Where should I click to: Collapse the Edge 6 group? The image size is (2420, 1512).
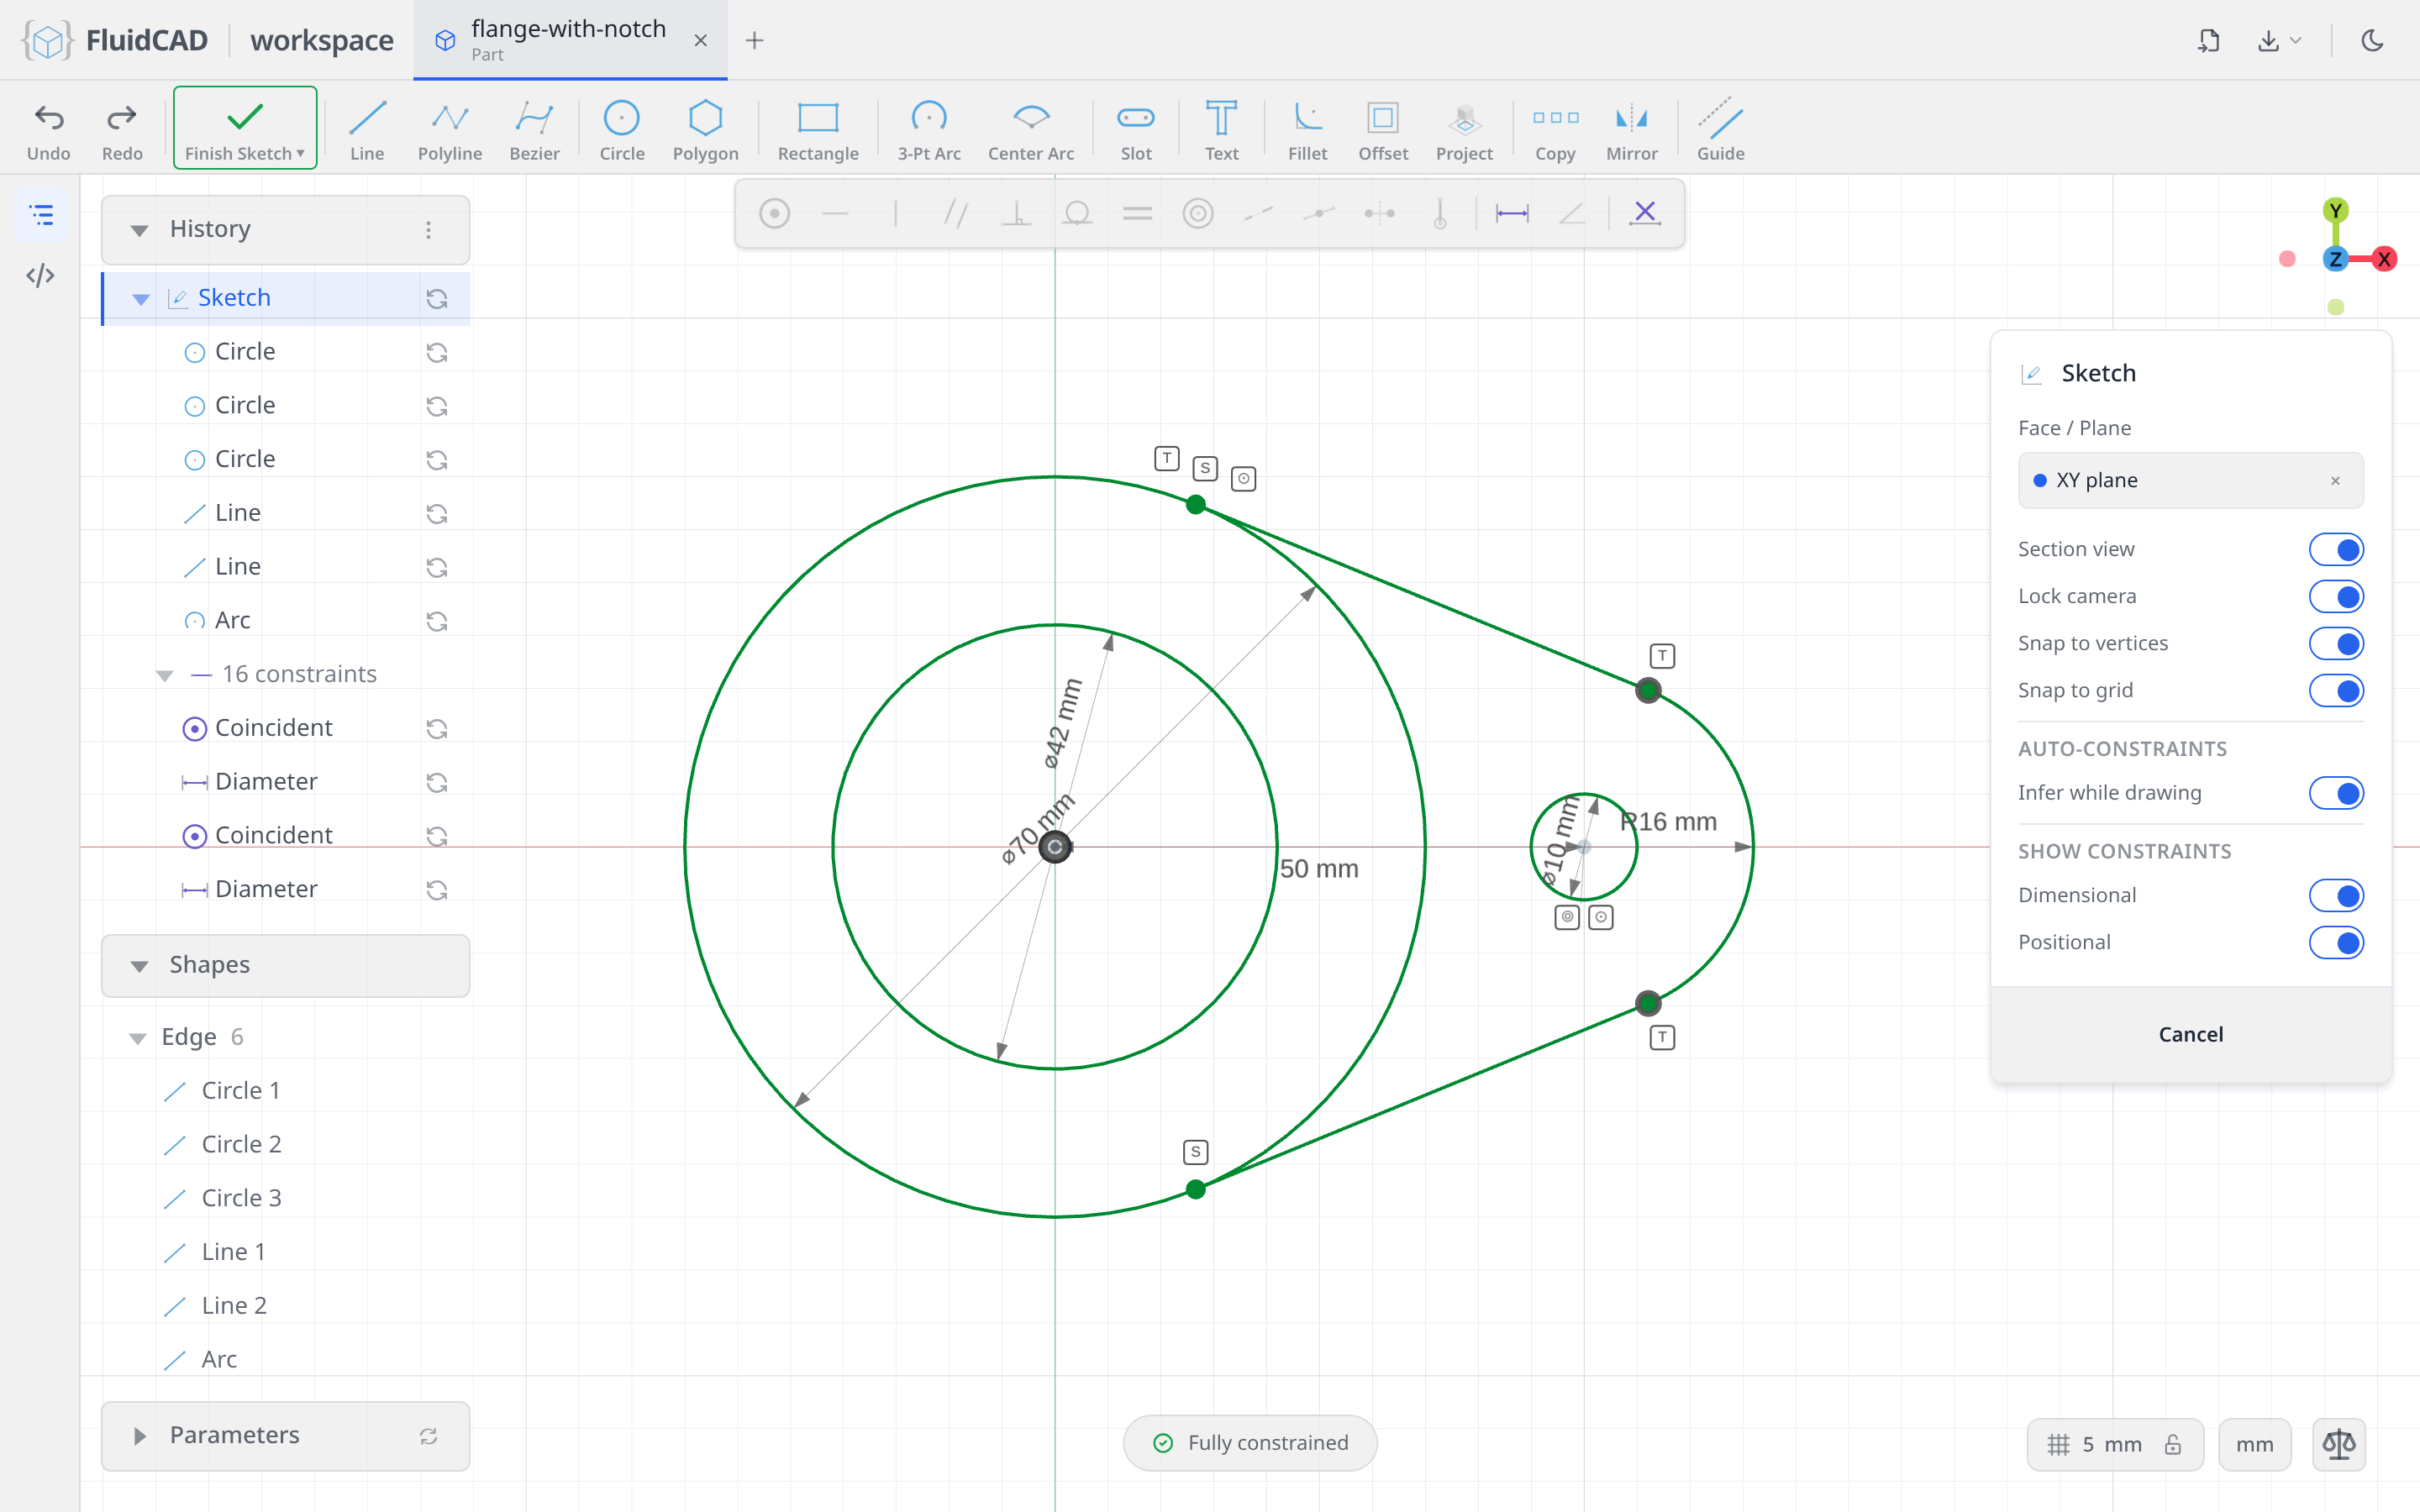137,1038
